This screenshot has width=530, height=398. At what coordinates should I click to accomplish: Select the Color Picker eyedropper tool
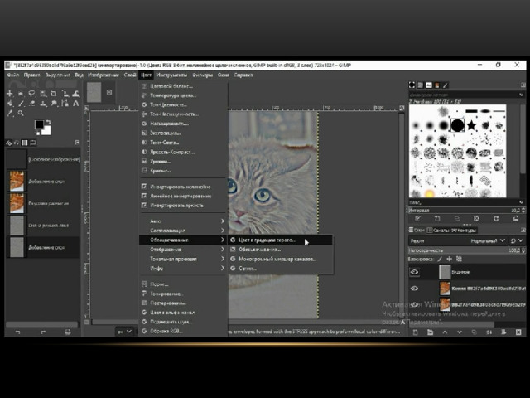click(x=10, y=113)
